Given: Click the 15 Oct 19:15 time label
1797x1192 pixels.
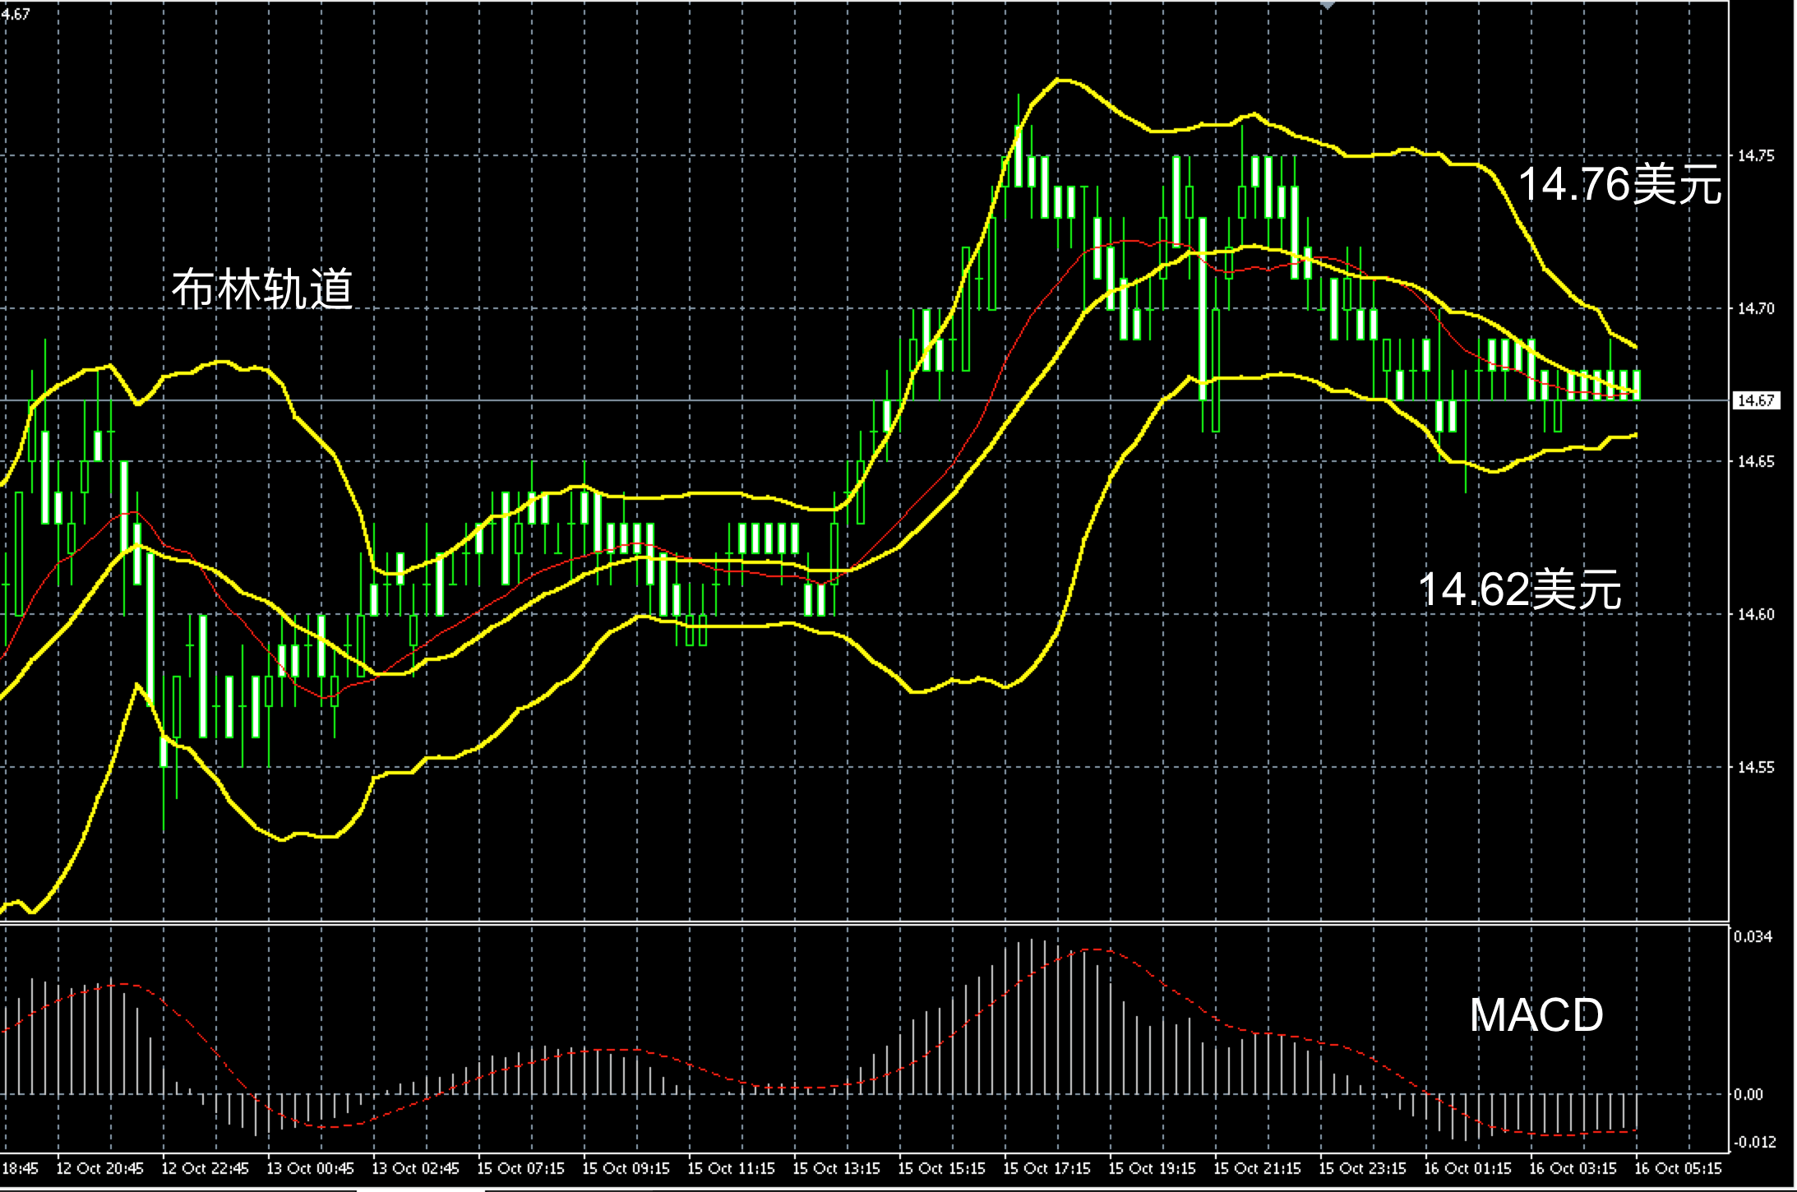Looking at the screenshot, I should click(x=1152, y=1168).
